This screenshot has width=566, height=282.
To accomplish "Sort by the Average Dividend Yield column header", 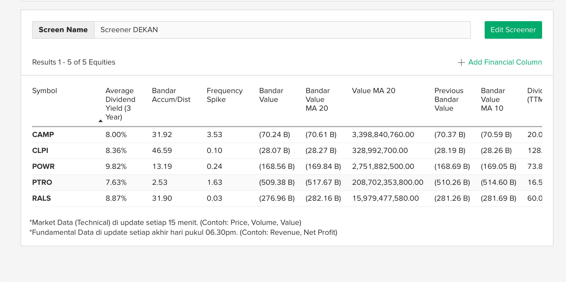I will point(120,104).
